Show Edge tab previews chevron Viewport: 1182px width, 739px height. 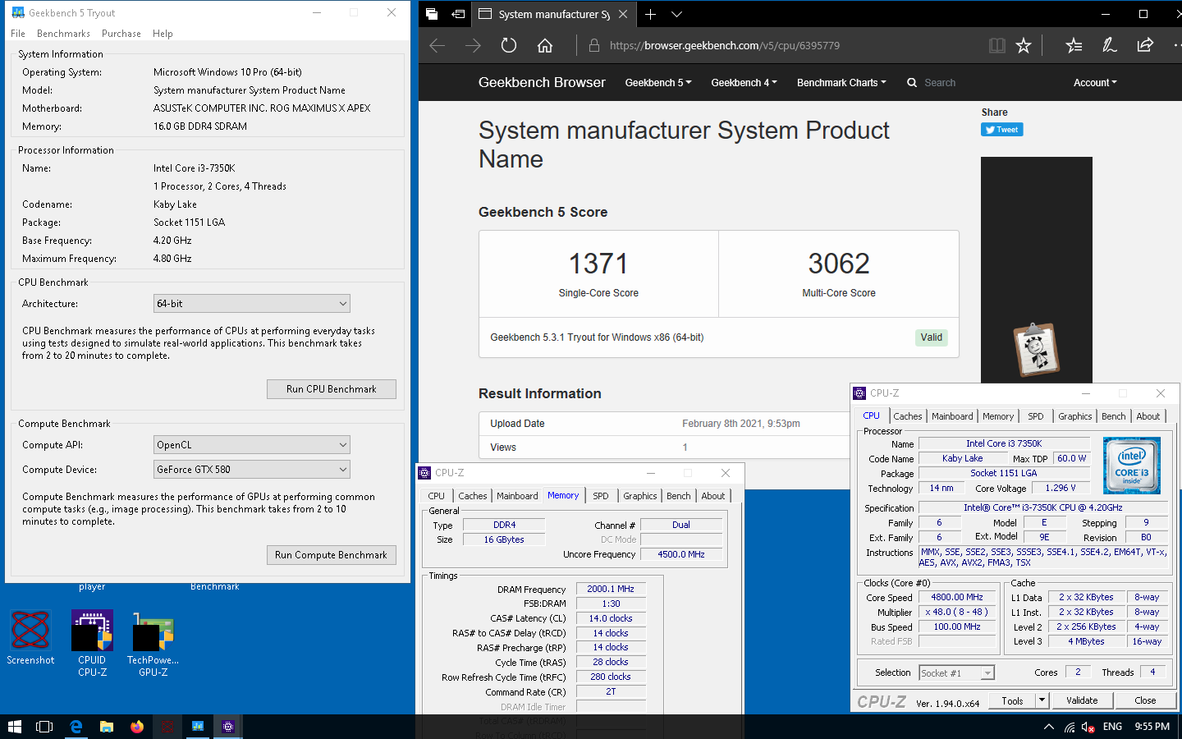coord(676,14)
